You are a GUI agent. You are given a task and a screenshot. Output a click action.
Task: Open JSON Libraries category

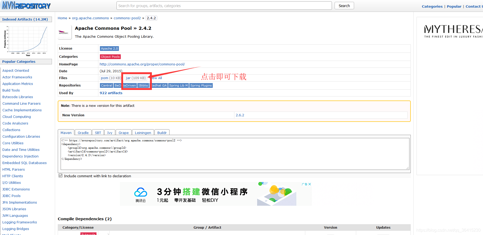click(x=14, y=209)
